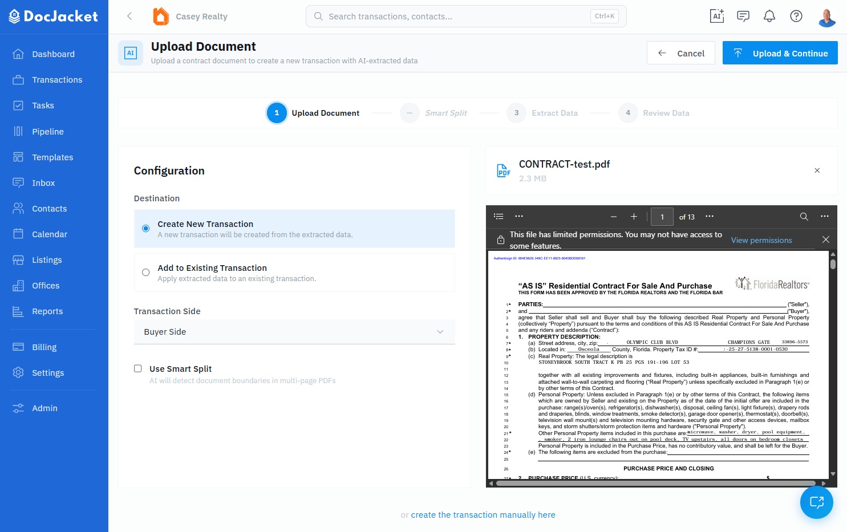Open the help question mark icon
Image resolution: width=847 pixels, height=532 pixels.
[x=796, y=16]
